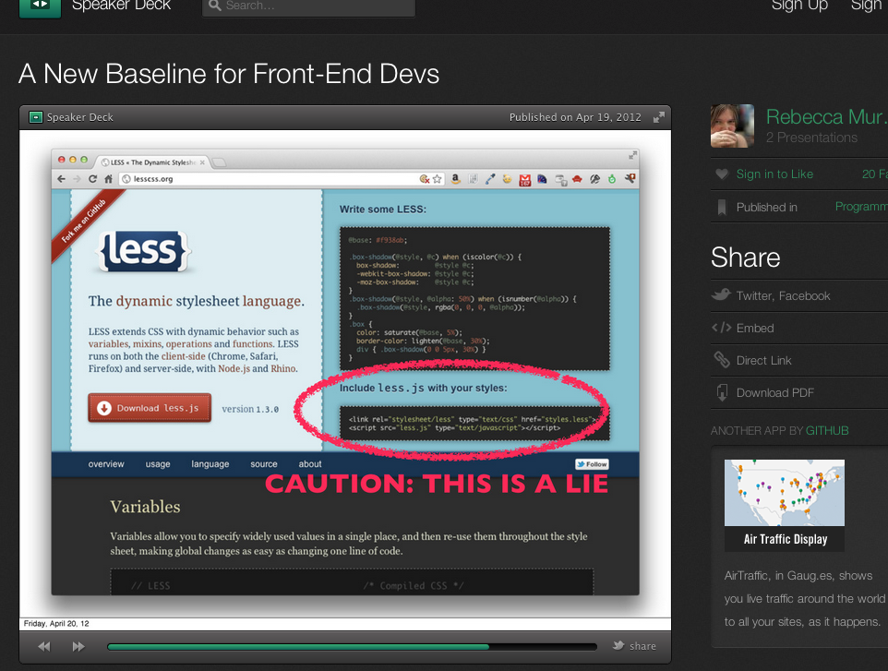Click the Direct Link chain icon
888x671 pixels.
click(x=722, y=360)
